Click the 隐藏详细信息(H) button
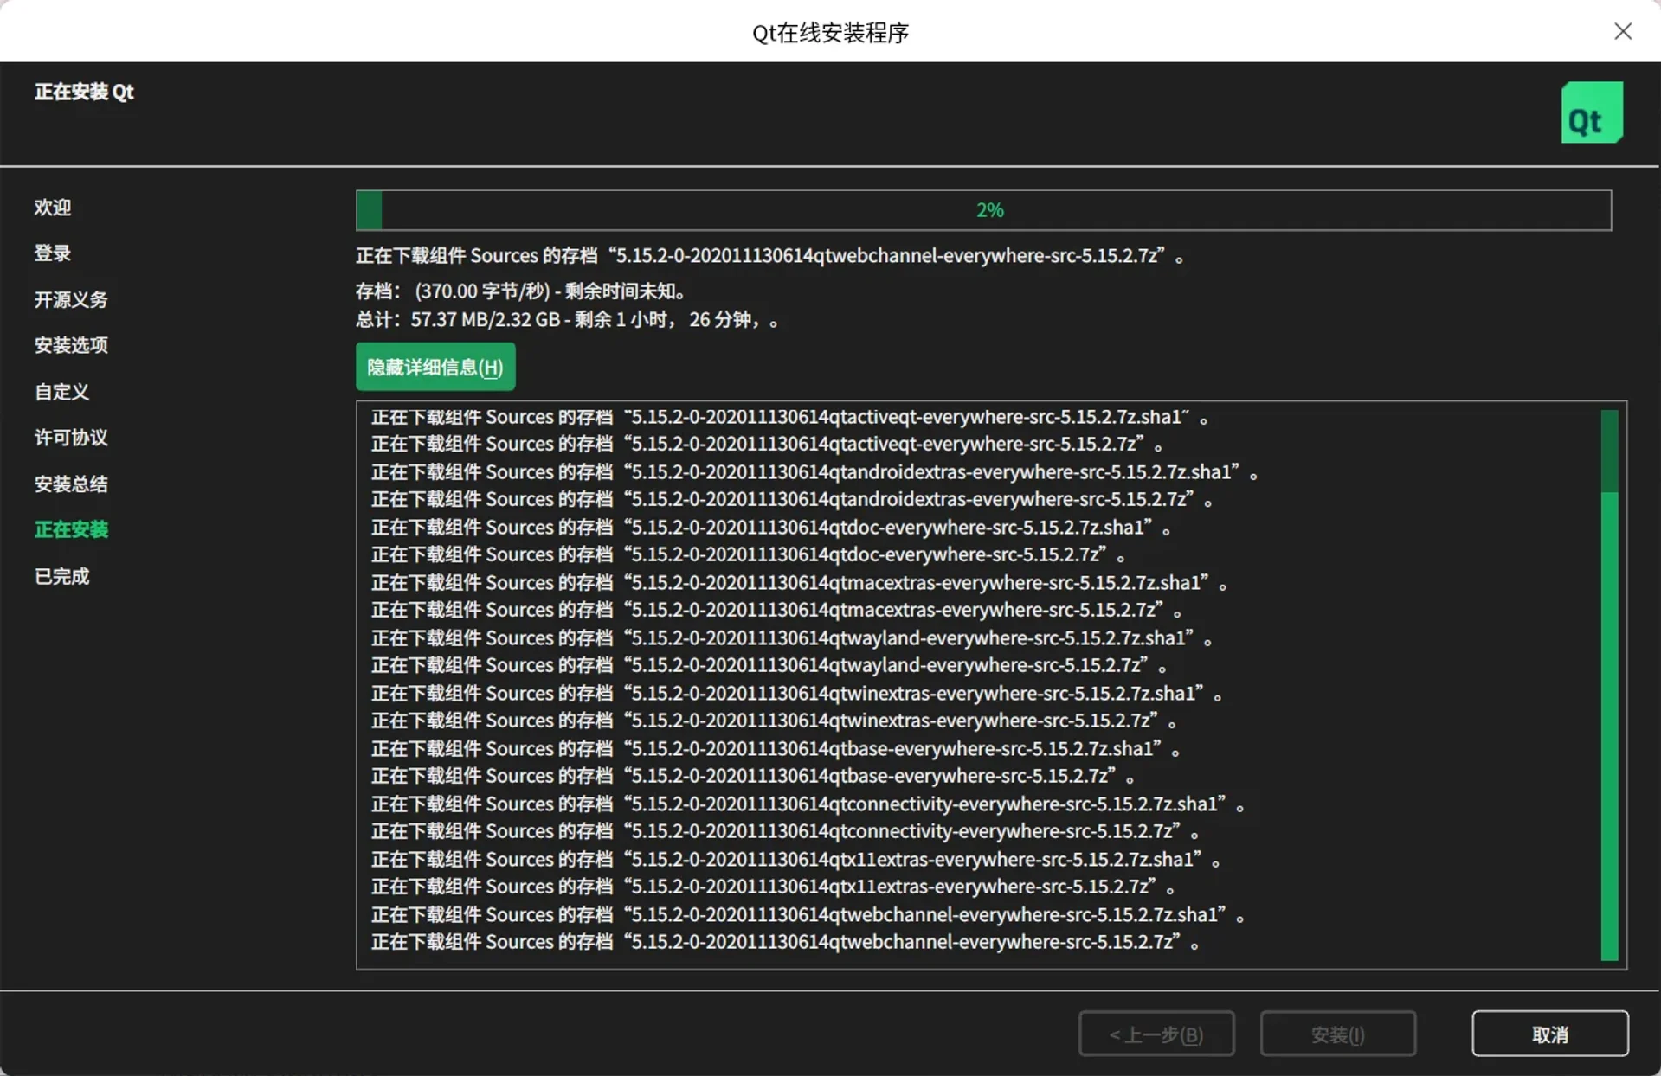The height and width of the screenshot is (1076, 1661). [435, 366]
